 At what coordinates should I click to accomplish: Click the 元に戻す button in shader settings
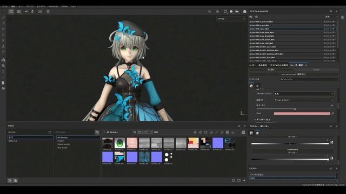(271, 70)
